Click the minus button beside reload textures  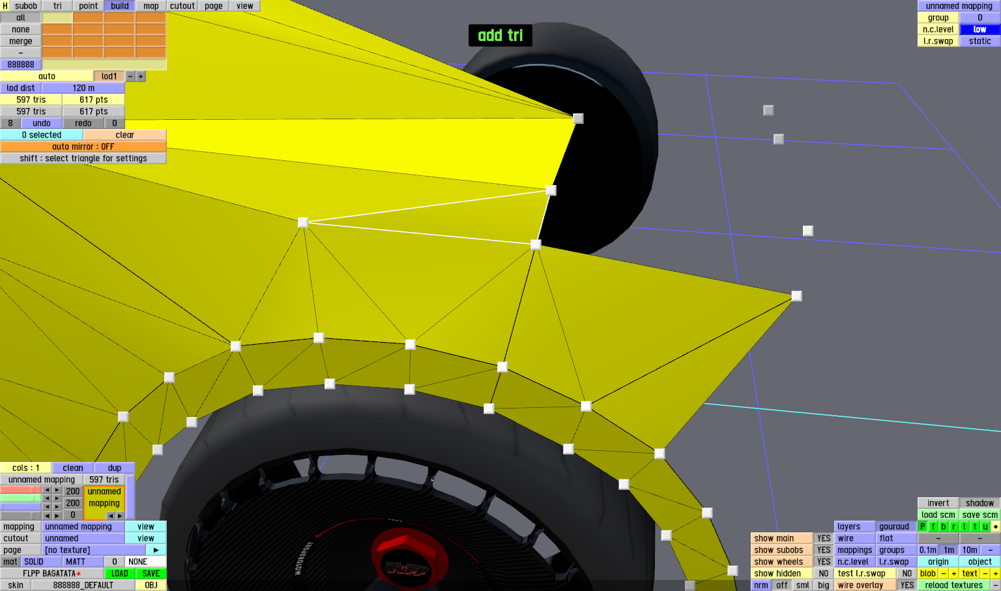click(x=996, y=585)
